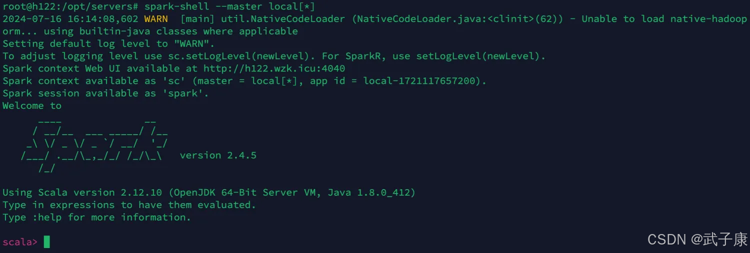Click the timestamp 2024-07-16 16:14:08,602
The image size is (750, 253).
pos(70,19)
